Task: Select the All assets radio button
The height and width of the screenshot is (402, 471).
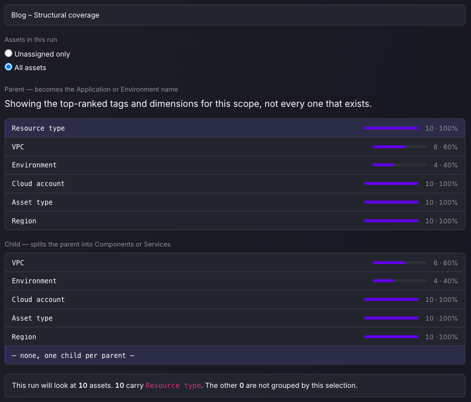Action: pos(8,67)
